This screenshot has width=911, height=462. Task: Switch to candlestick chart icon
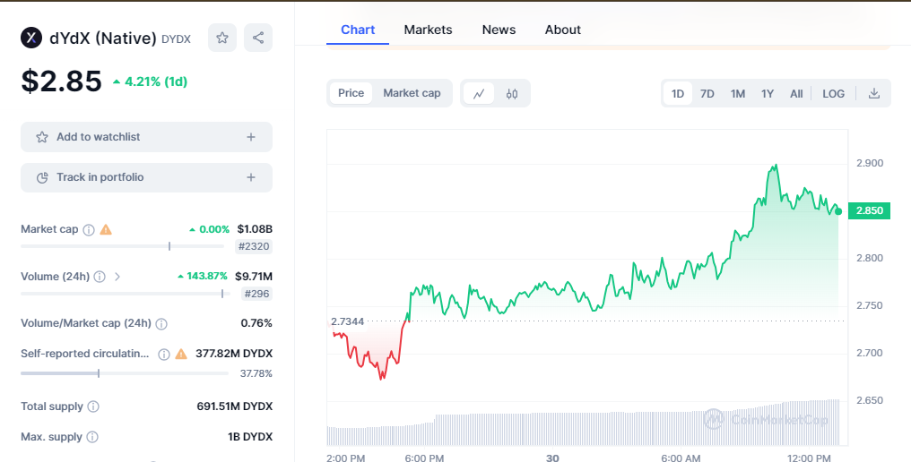tap(512, 93)
